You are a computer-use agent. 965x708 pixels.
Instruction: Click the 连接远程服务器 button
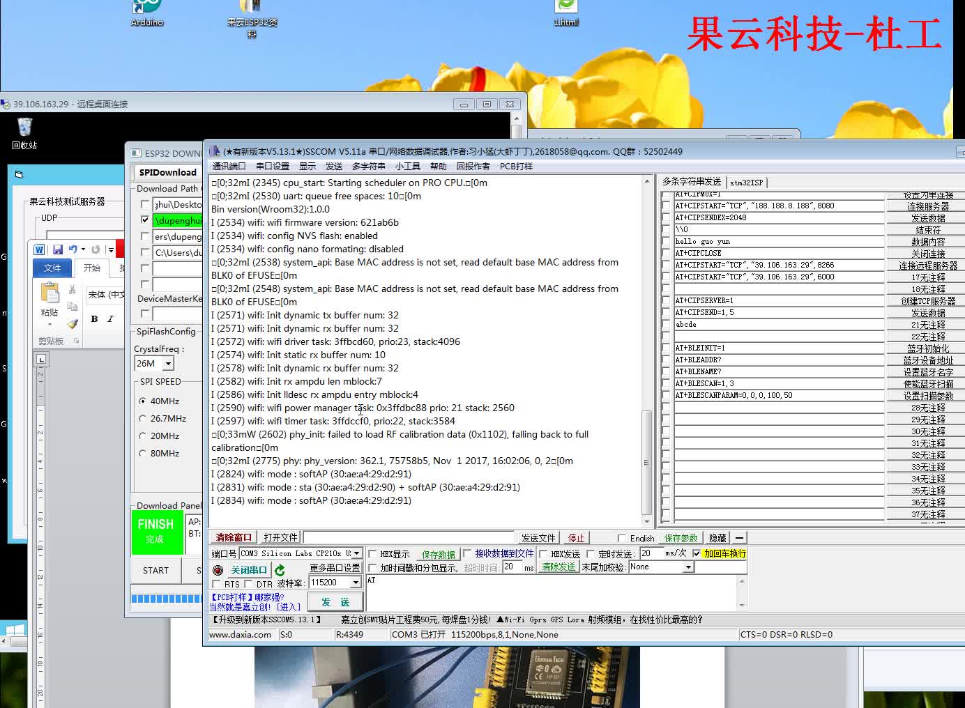click(927, 265)
